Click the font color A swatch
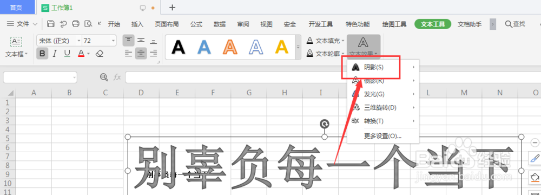 coord(81,54)
